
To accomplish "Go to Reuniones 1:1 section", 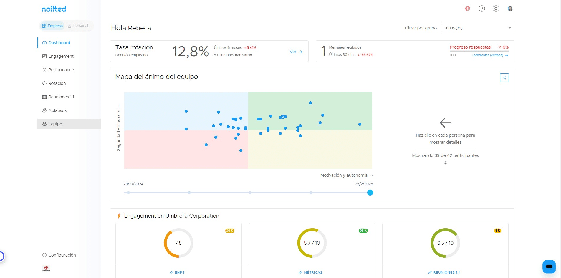I will 61,97.
